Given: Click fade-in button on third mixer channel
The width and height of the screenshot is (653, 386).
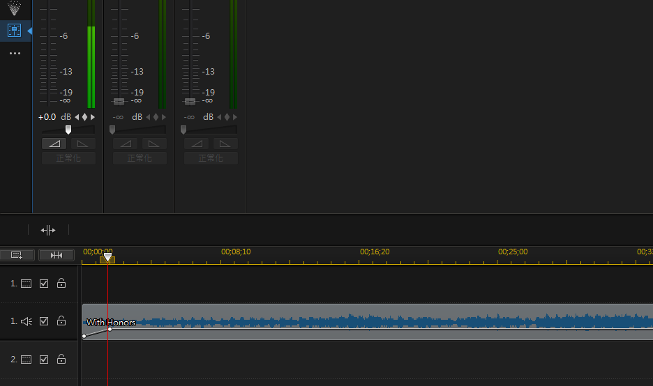Looking at the screenshot, I should pos(197,144).
